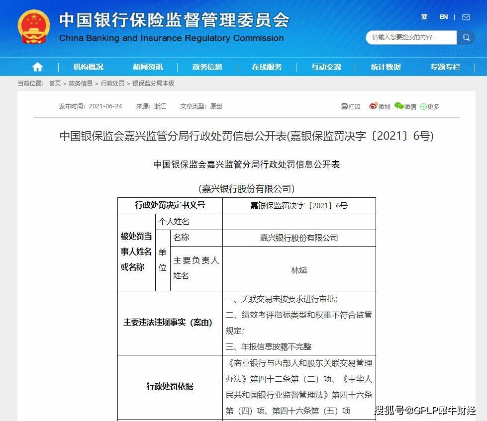Image resolution: width=487 pixels, height=421 pixels.
Task: Click the source text 来源：浙江
Action: pos(151,106)
